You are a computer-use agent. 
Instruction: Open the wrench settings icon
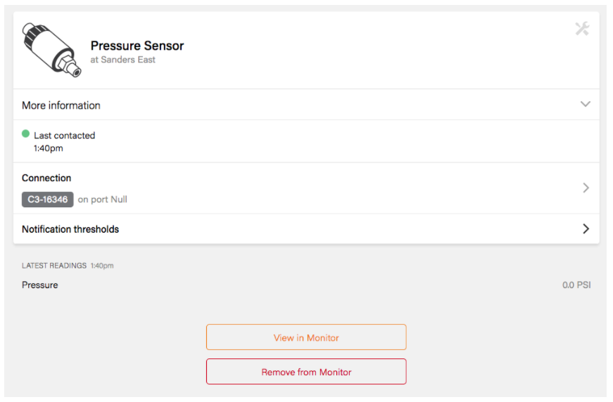point(582,29)
